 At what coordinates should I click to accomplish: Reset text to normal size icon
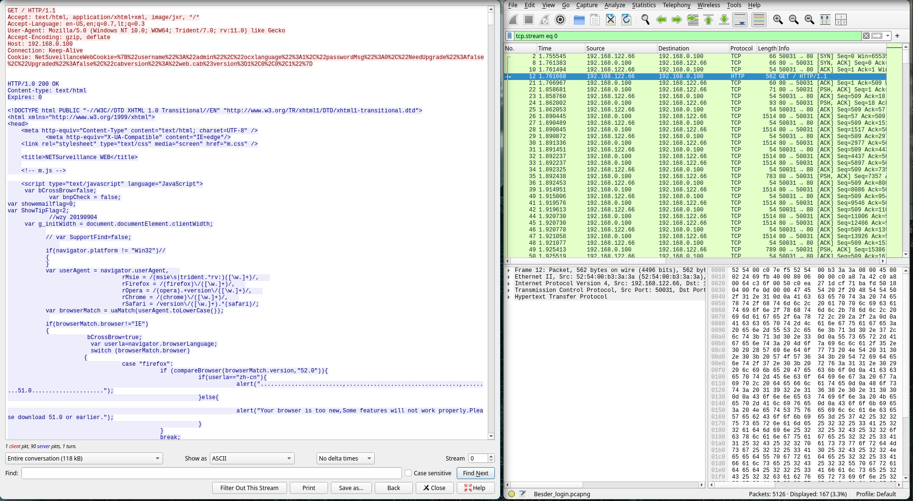(x=810, y=20)
